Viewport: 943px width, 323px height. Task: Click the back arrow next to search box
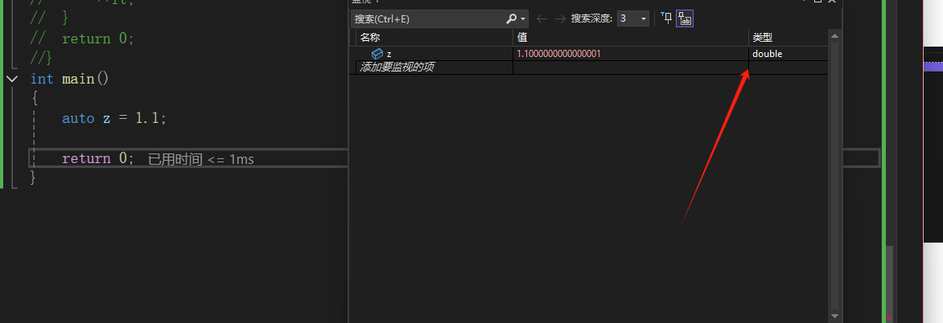(542, 18)
